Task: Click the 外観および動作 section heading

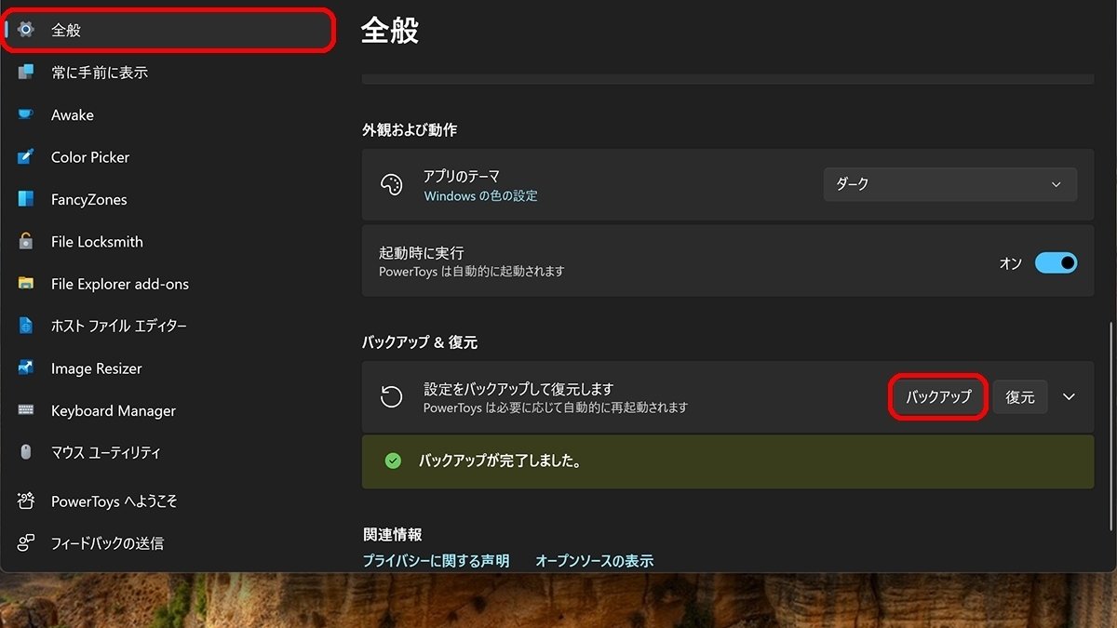Action: pos(410,130)
